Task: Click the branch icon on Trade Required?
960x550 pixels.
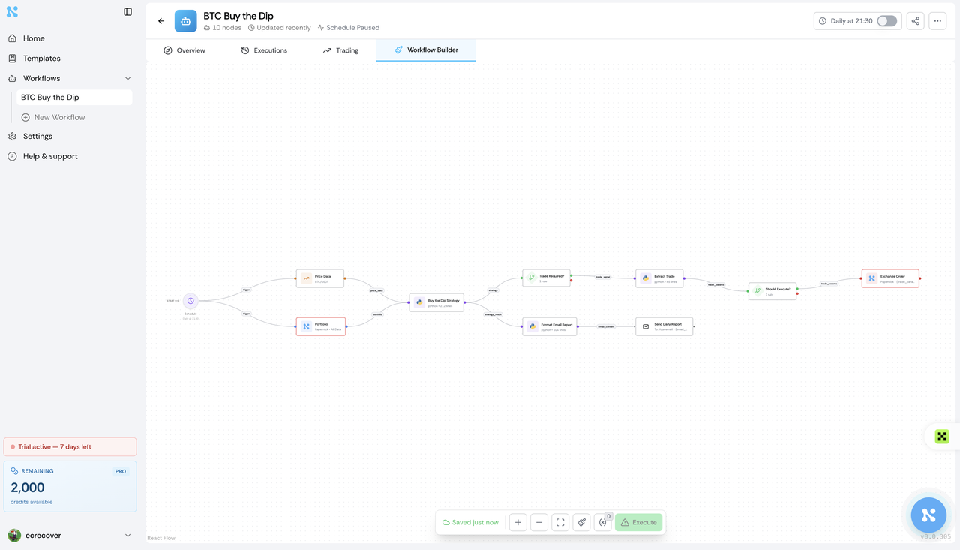Action: (532, 278)
